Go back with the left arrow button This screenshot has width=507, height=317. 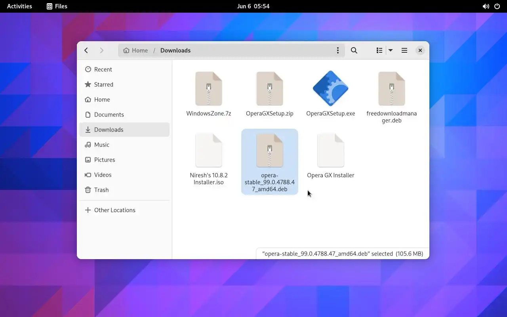click(86, 50)
